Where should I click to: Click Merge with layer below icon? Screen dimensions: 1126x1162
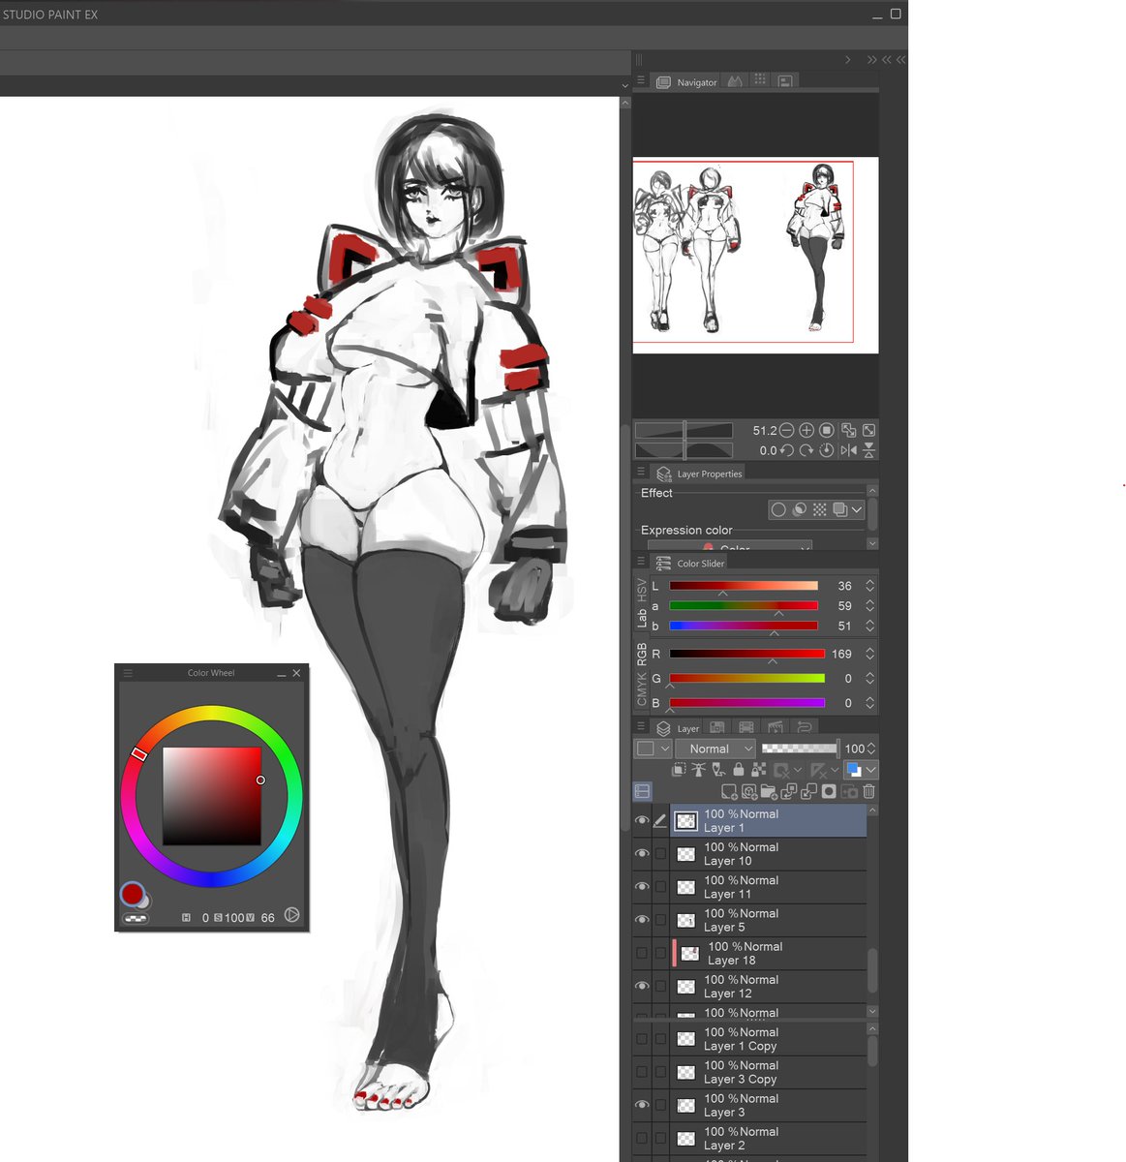[x=808, y=791]
